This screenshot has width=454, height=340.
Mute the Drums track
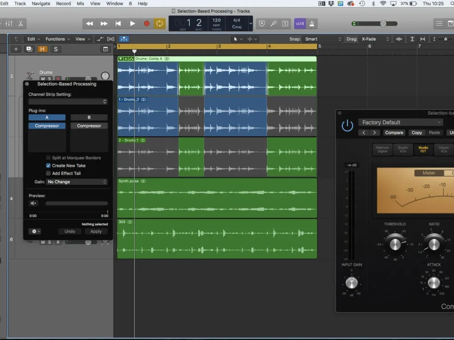point(43,79)
